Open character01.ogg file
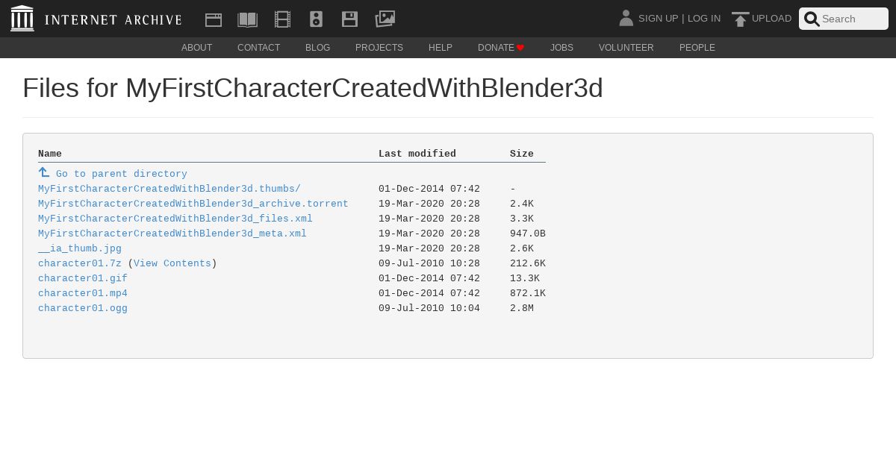This screenshot has height=470, width=896. pyautogui.click(x=83, y=308)
